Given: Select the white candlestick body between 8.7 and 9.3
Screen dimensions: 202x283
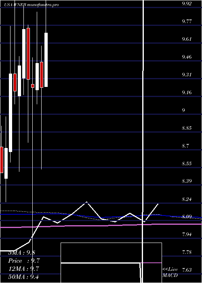Looking at the screenshot, I should pos(11,113).
